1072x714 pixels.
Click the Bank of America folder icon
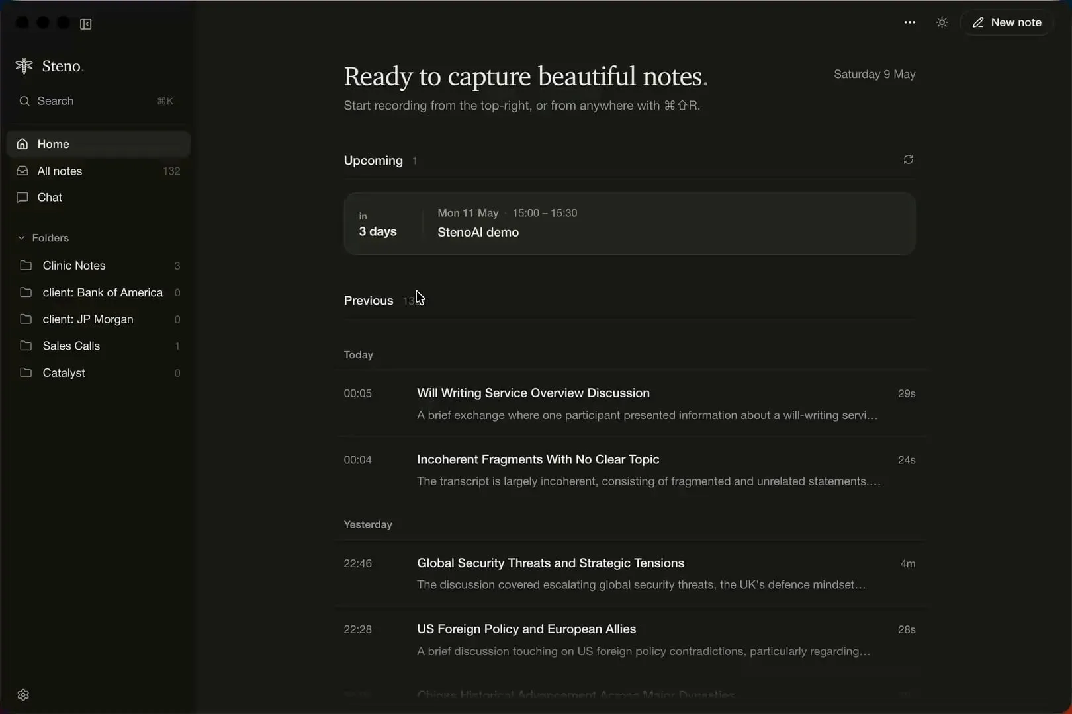click(x=26, y=292)
